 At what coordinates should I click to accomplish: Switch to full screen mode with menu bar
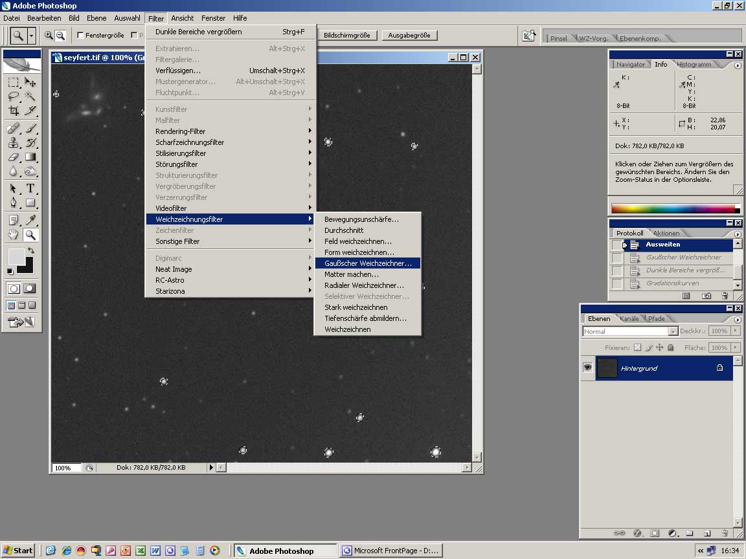coord(21,305)
